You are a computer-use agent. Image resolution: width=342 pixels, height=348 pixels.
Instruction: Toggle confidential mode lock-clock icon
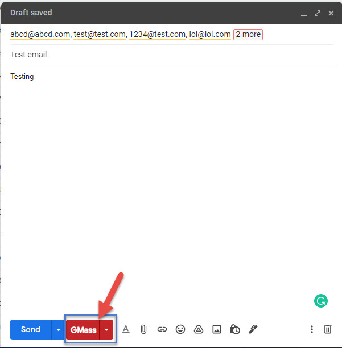click(235, 329)
